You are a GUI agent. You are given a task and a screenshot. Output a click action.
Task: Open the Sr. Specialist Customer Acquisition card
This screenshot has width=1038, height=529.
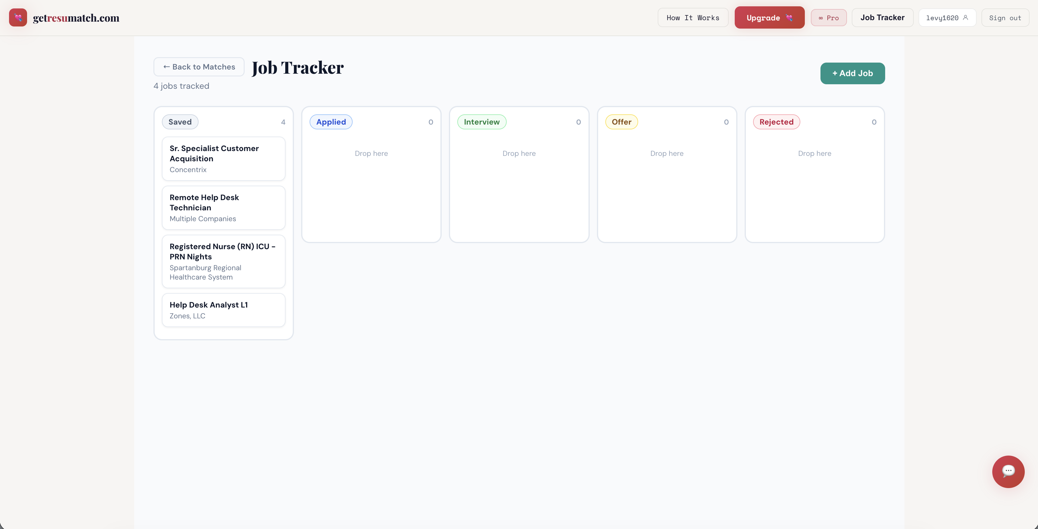point(223,159)
